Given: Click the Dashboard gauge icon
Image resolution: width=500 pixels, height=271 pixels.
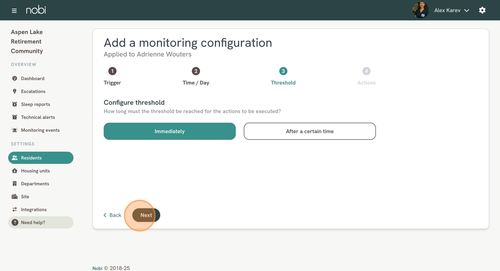Looking at the screenshot, I should pyautogui.click(x=15, y=79).
